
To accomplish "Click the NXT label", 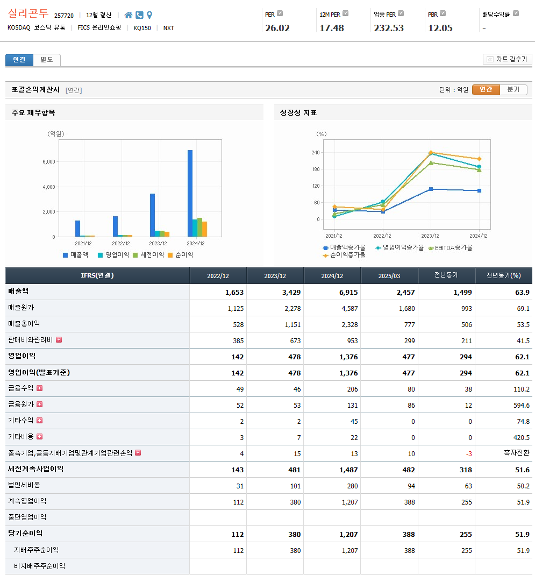I will point(168,28).
